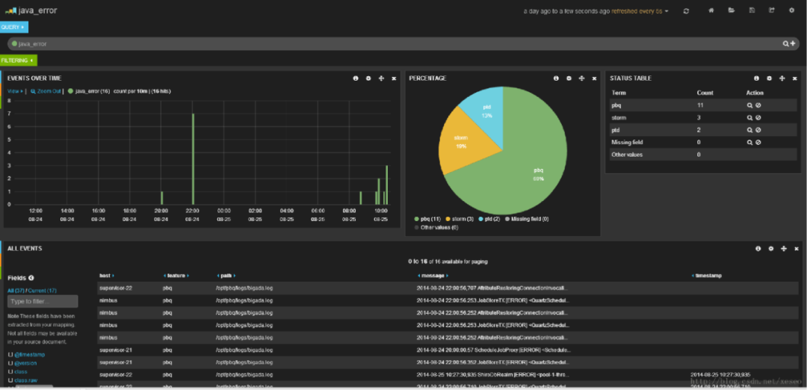Image resolution: width=807 pixels, height=390 pixels.
Task: Toggle the java_error query color dot
Action: [14, 44]
